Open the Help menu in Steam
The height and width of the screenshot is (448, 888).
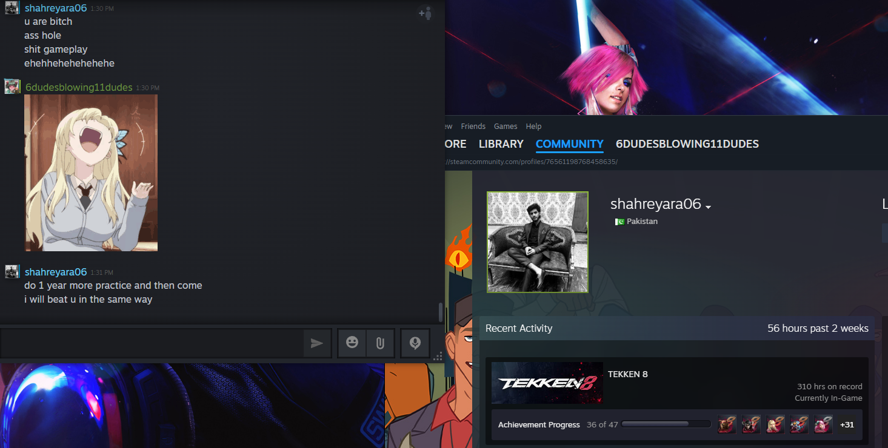point(533,127)
